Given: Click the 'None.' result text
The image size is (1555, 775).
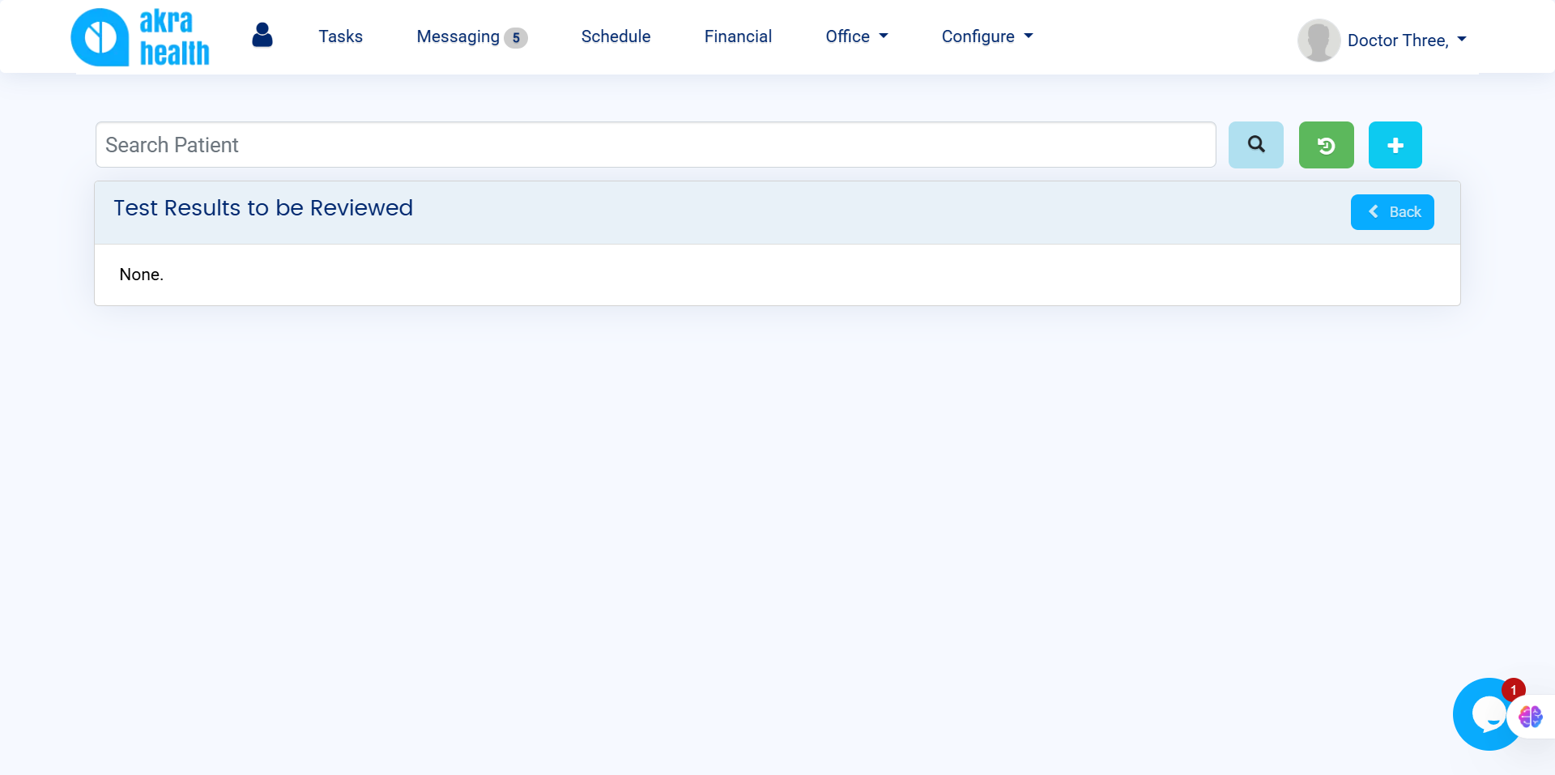Looking at the screenshot, I should [142, 275].
